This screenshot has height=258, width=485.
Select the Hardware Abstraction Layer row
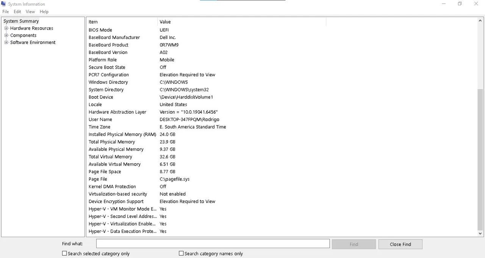(282, 112)
